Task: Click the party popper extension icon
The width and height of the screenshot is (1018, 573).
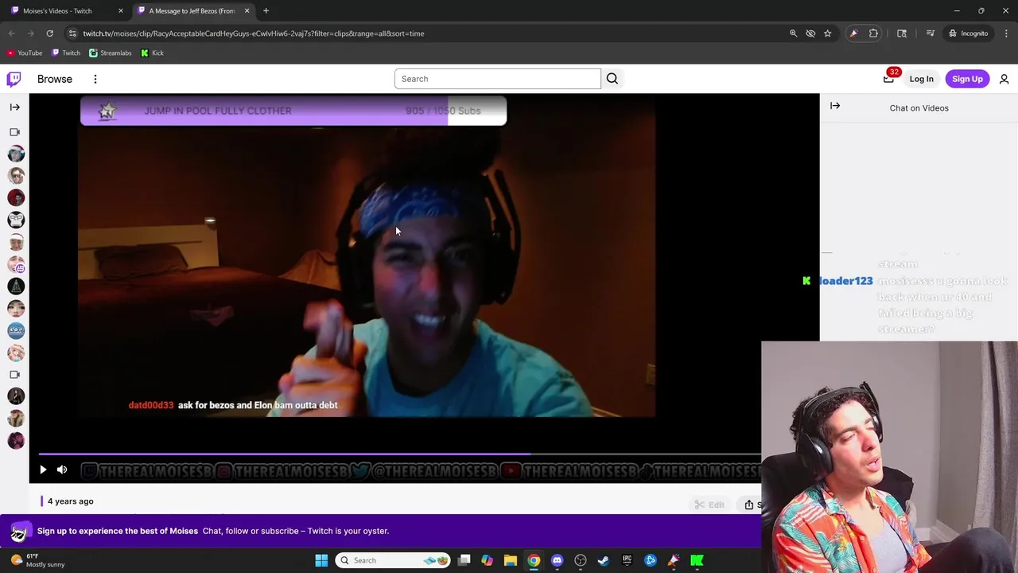Action: pyautogui.click(x=853, y=33)
